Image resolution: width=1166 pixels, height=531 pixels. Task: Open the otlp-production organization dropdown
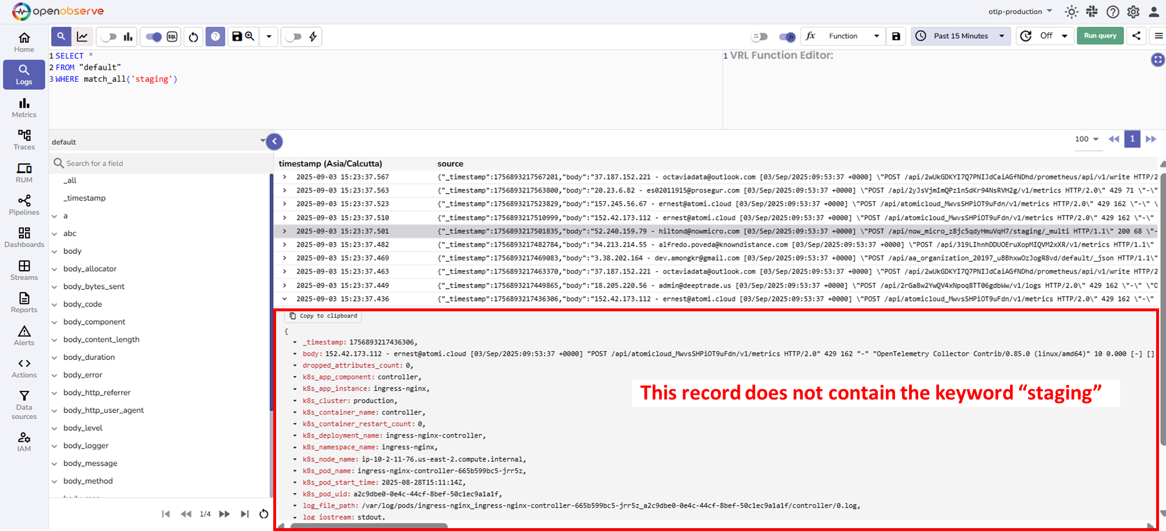click(1020, 12)
